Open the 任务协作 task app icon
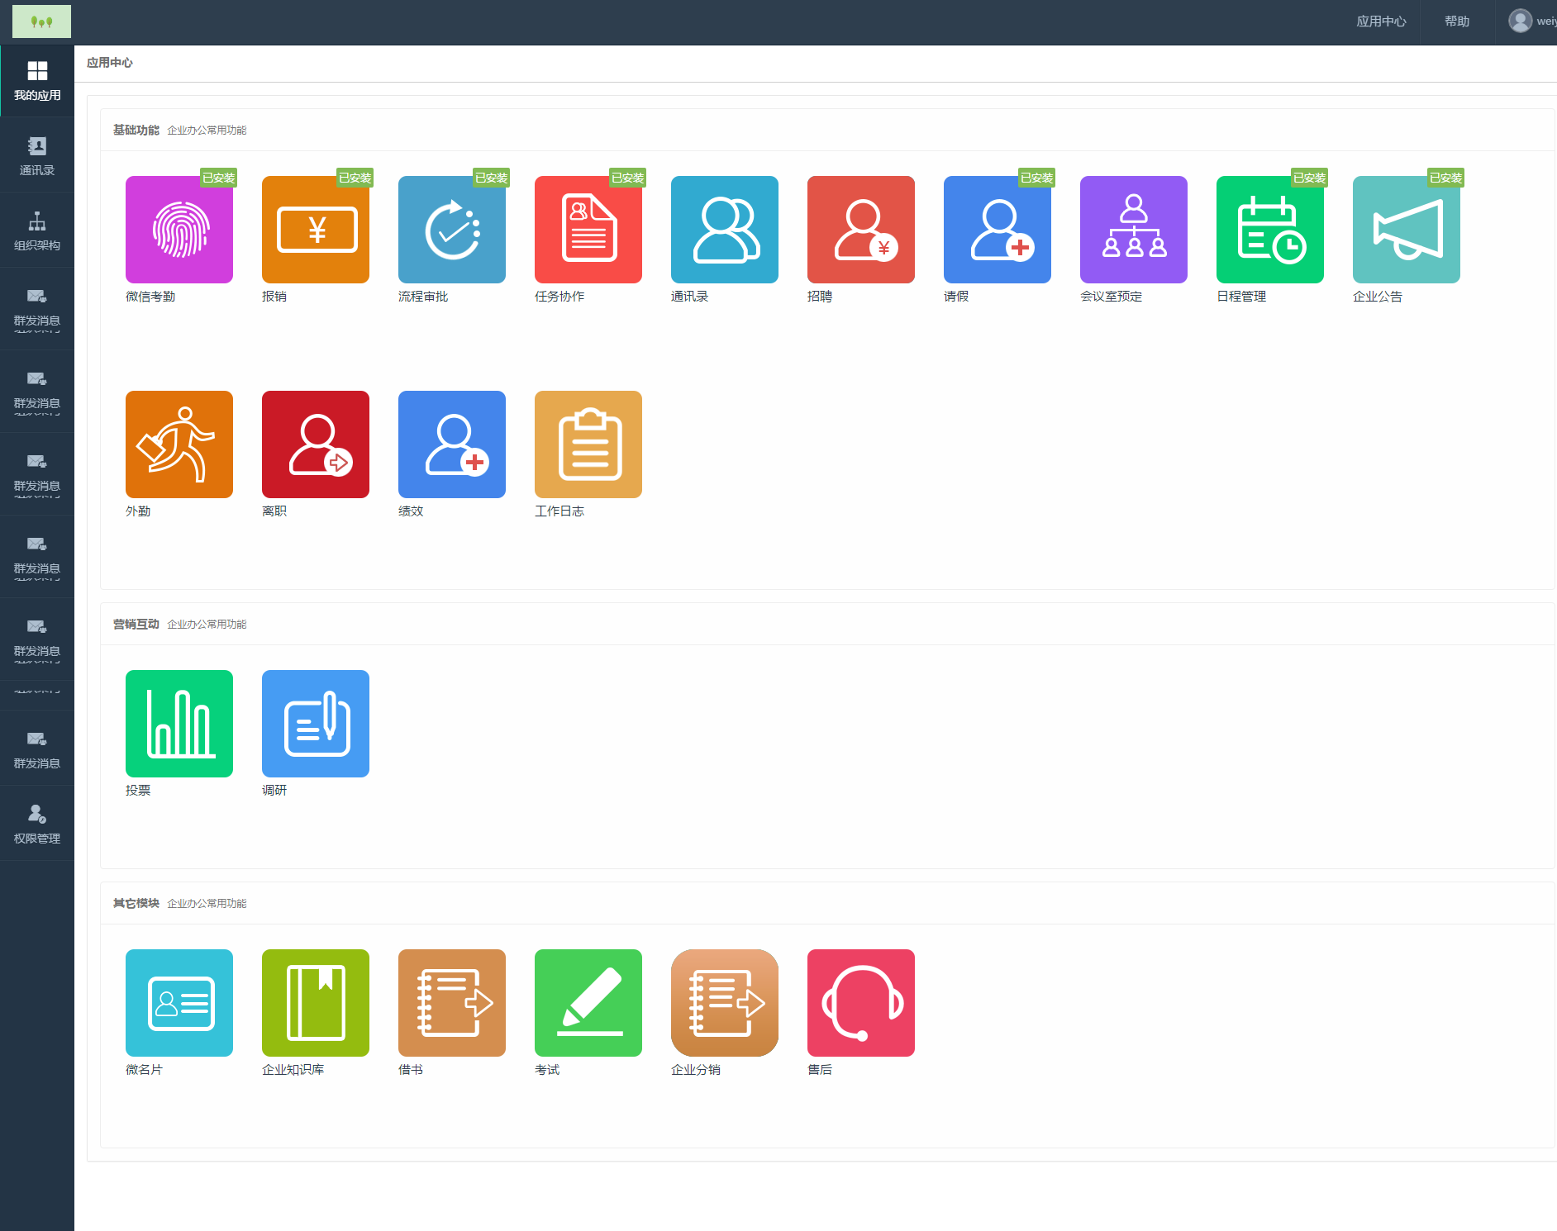 [x=588, y=230]
